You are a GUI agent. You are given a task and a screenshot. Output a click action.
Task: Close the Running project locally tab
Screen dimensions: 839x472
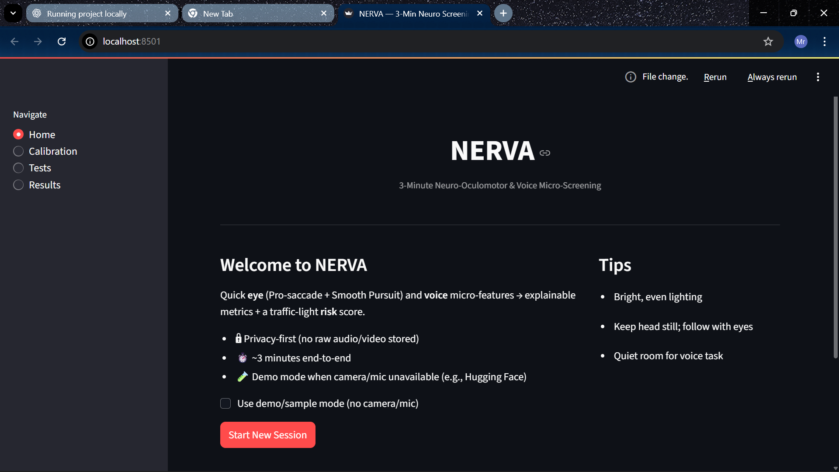click(x=168, y=14)
